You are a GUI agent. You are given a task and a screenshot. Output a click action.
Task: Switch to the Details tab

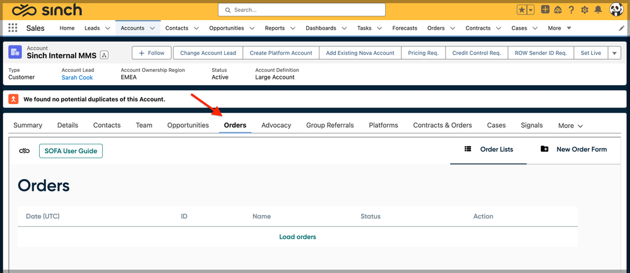[x=68, y=125]
